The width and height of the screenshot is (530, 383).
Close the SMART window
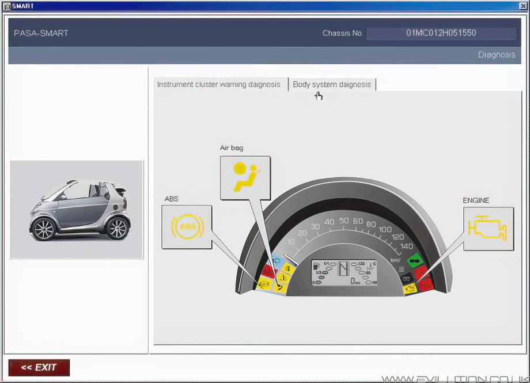pos(523,6)
